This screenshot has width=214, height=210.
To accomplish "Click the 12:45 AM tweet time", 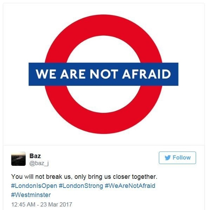I will (23, 204).
